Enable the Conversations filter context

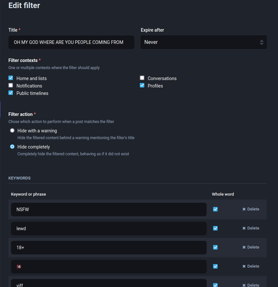[x=142, y=78]
